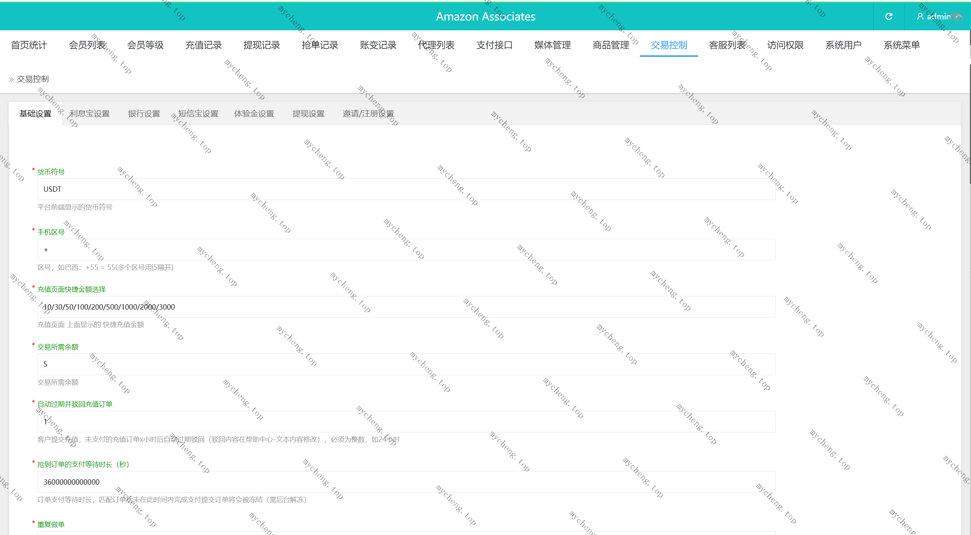The height and width of the screenshot is (535, 971).
Task: Open the 系统菜单 navigation item
Action: pyautogui.click(x=902, y=45)
